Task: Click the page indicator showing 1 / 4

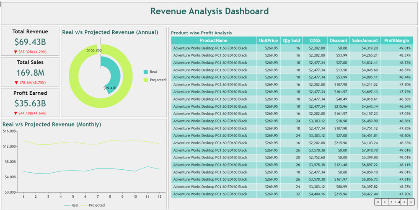Action: (394, 202)
